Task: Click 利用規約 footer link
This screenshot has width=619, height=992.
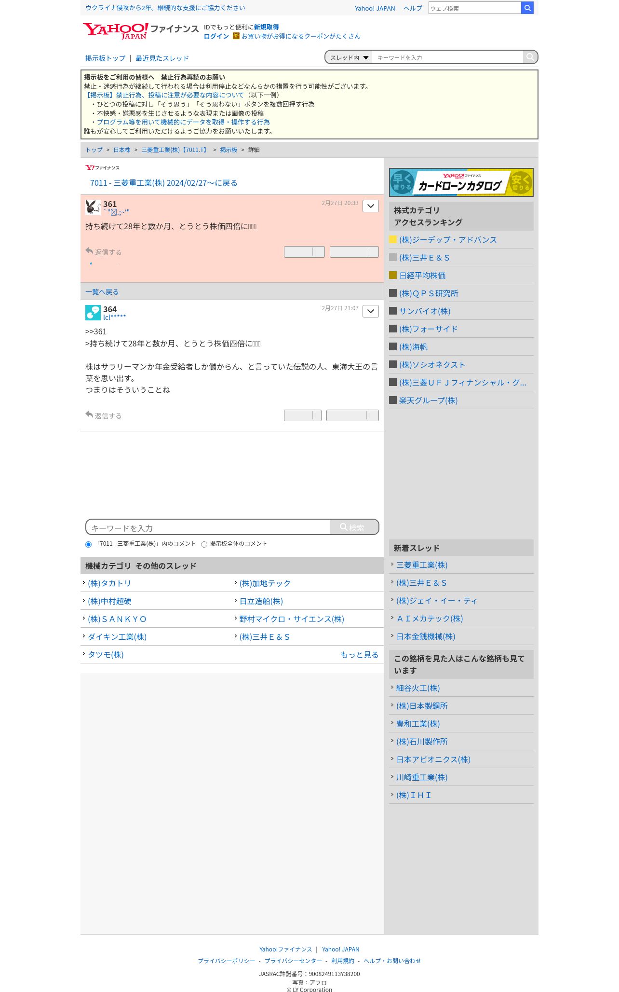Action: (343, 961)
